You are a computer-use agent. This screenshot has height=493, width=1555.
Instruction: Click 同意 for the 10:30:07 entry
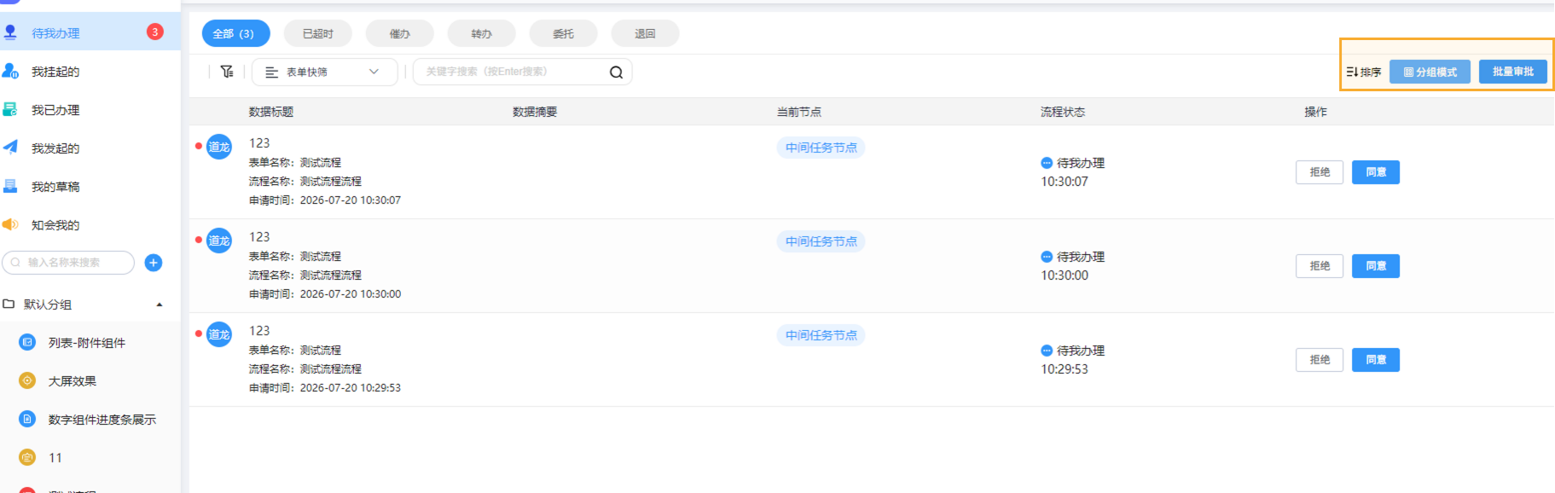(1376, 172)
